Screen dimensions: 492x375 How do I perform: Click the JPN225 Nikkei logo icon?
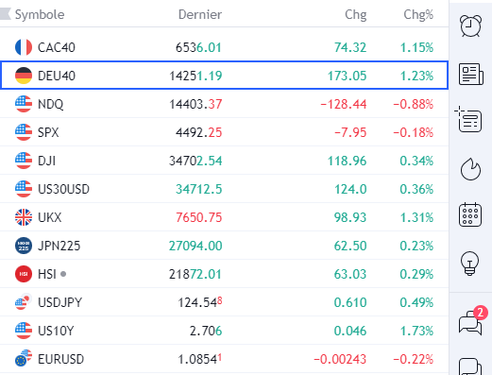(x=24, y=246)
